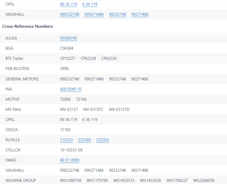Click BGA part number CS6384

pos(67,48)
